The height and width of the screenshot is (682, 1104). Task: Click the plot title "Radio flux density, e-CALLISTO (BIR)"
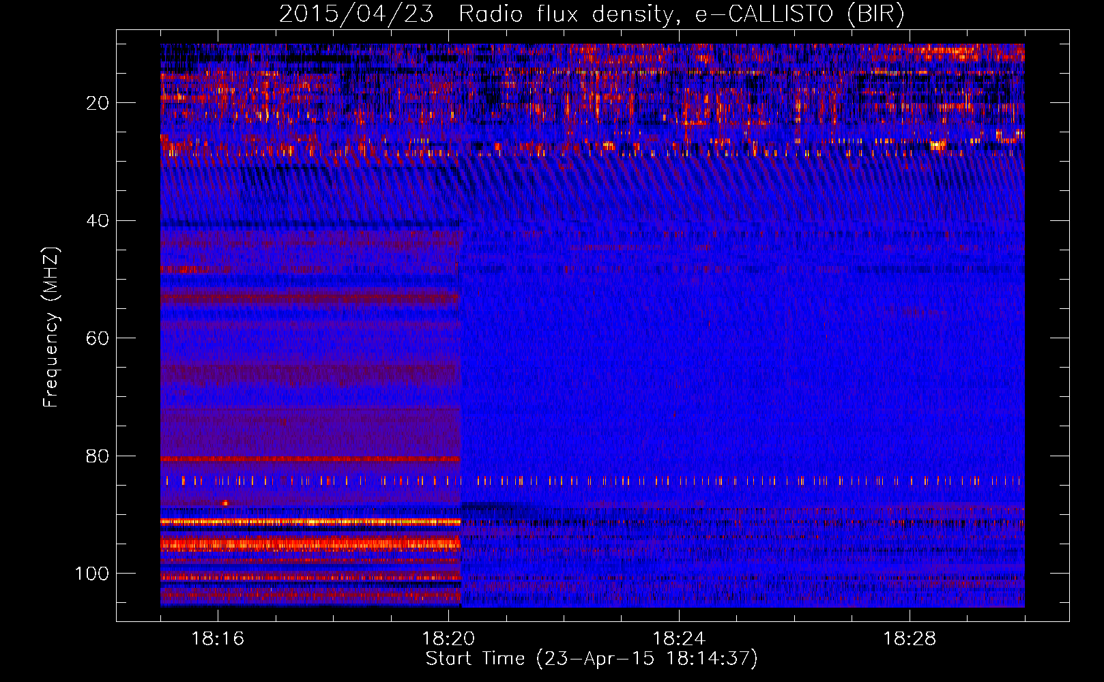[x=681, y=14]
